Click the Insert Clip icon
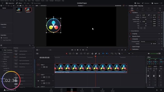164x92 pixels. (x=81, y=53)
